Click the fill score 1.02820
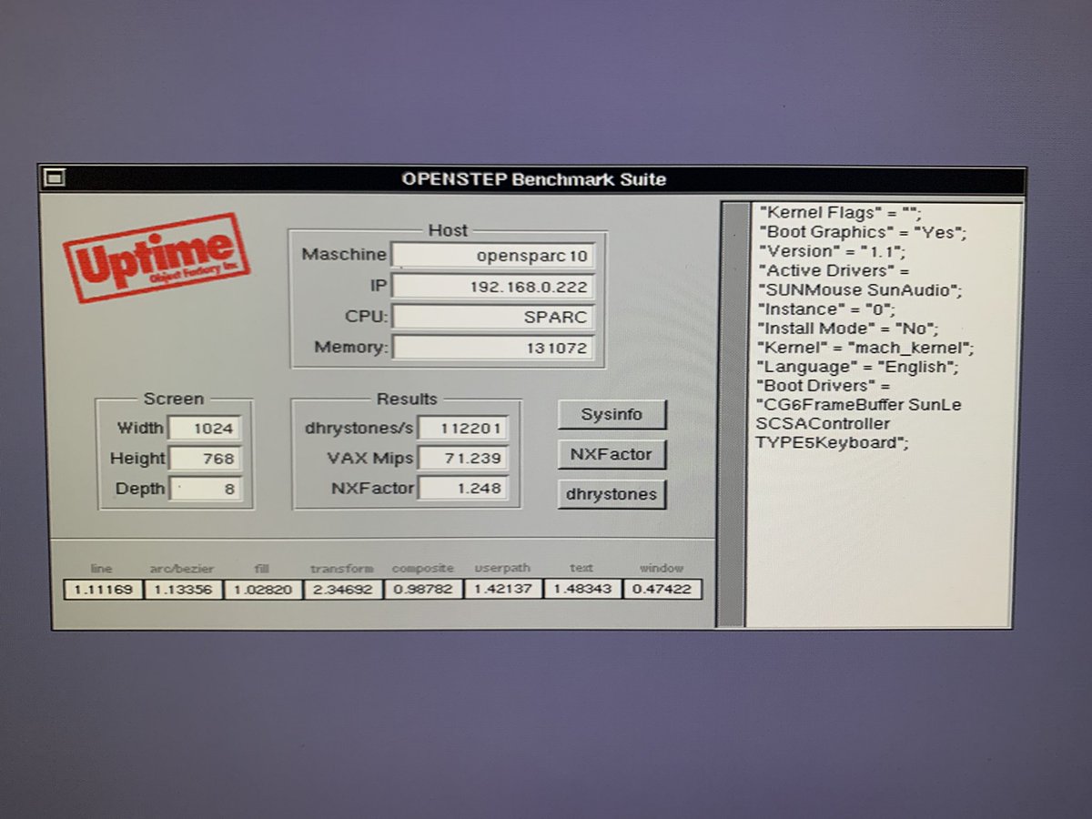This screenshot has height=819, width=1092. click(263, 590)
